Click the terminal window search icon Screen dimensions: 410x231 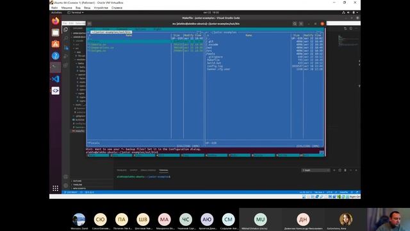pyautogui.click(x=295, y=24)
